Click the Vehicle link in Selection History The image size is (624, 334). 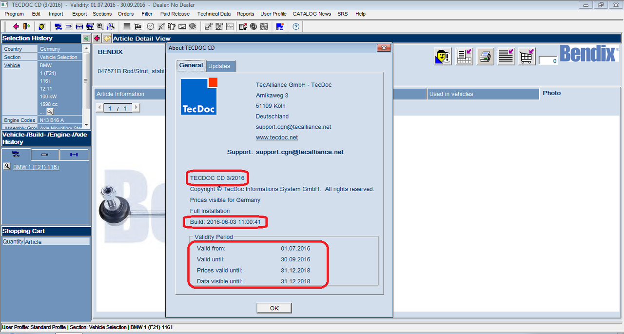(x=12, y=65)
